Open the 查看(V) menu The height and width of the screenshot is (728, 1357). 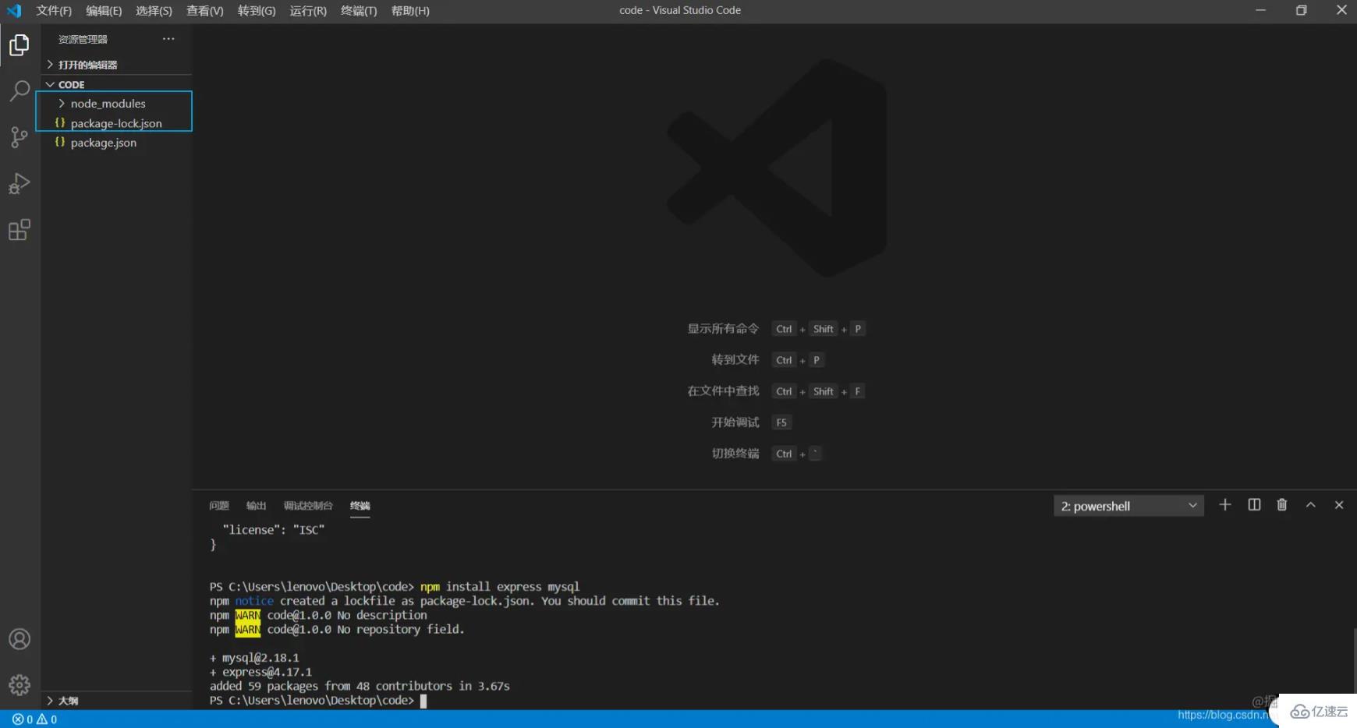[x=204, y=11]
